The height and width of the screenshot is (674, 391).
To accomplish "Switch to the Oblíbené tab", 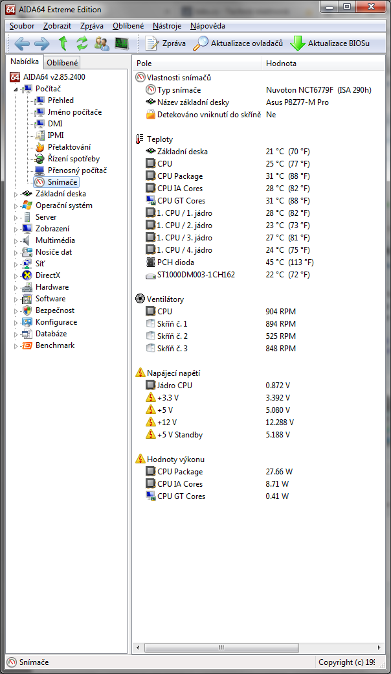I will pos(62,63).
